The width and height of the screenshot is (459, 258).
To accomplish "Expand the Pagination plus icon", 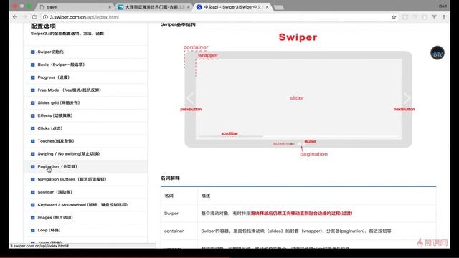I will pos(32,167).
